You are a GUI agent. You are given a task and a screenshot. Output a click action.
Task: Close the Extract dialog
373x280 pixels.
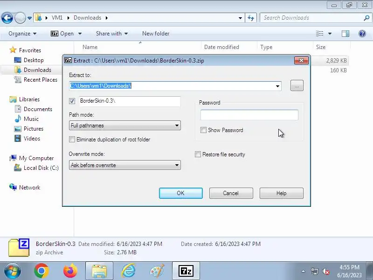click(x=301, y=61)
